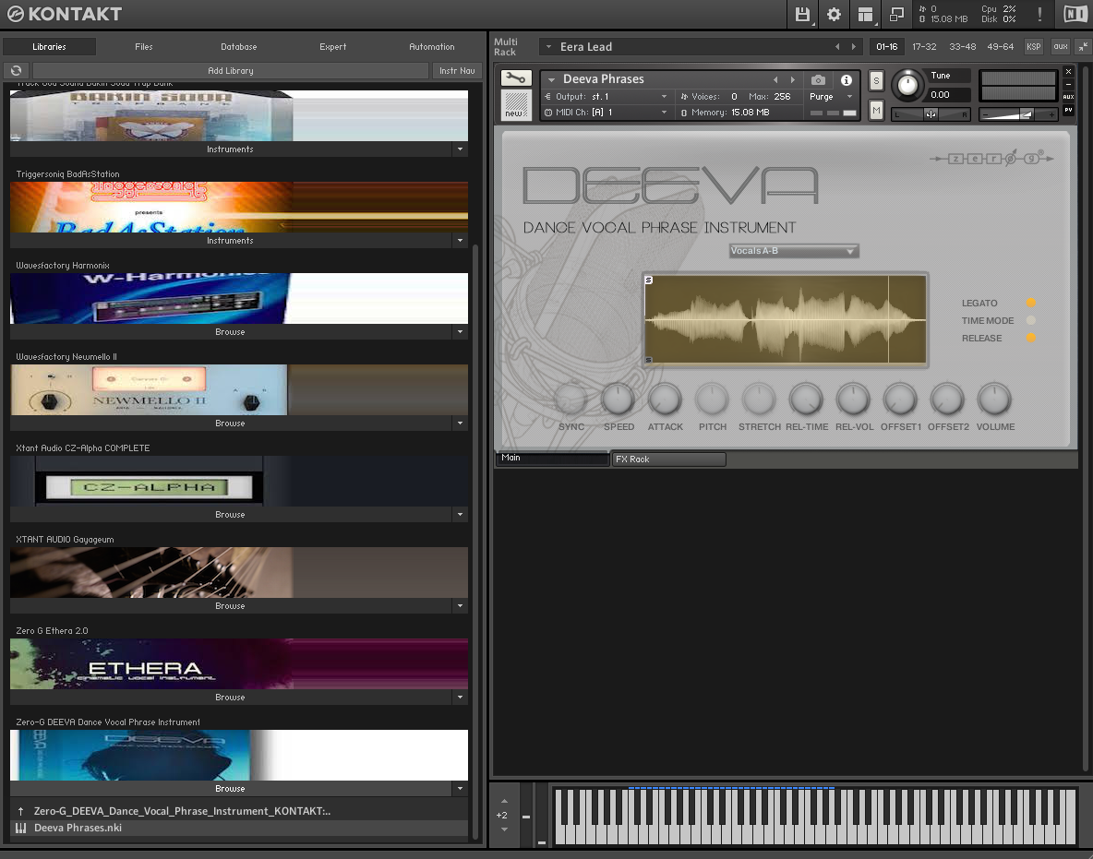
Task: Go to next multi arrow beside Eera Lead
Action: point(854,47)
